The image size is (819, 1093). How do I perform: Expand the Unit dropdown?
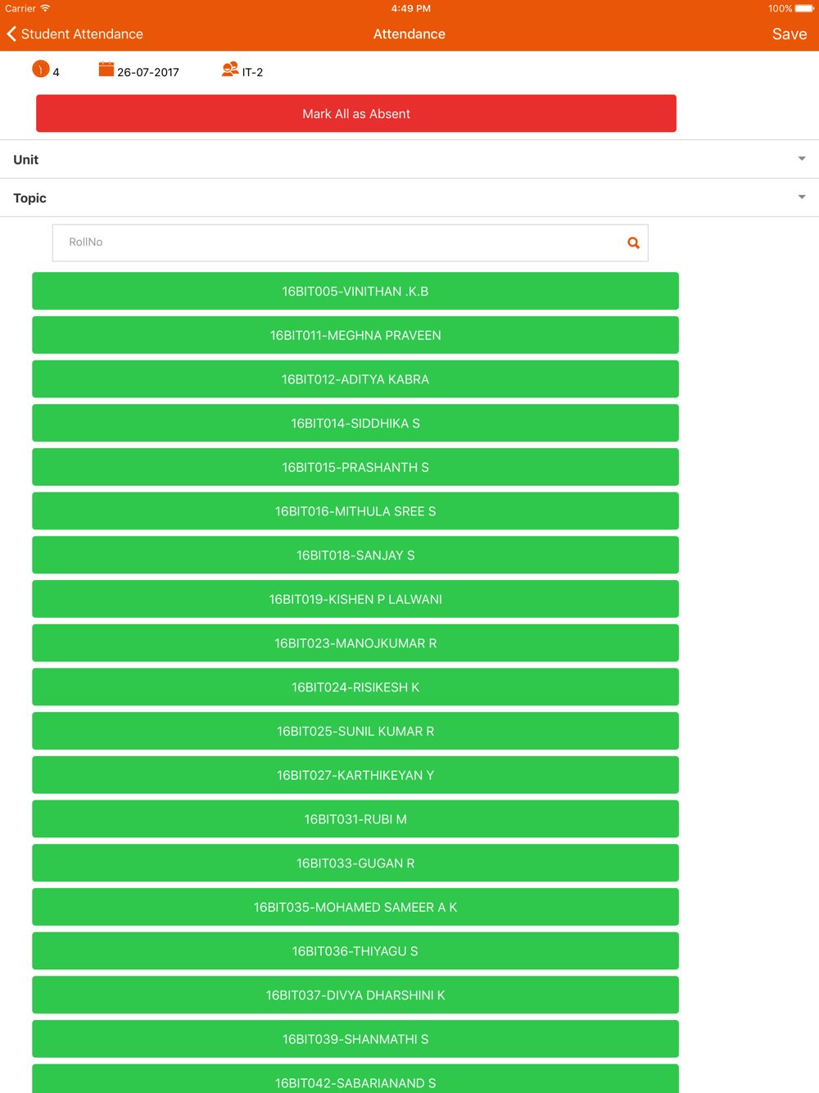409,159
